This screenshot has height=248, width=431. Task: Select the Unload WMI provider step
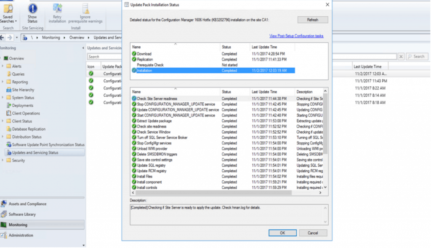click(227, 148)
